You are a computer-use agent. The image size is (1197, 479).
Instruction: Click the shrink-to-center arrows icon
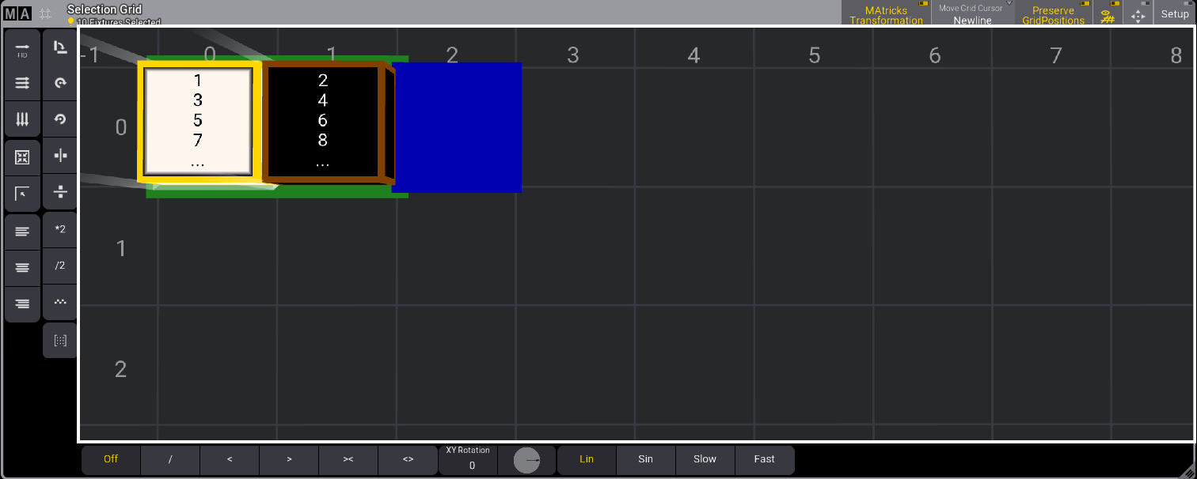(22, 157)
